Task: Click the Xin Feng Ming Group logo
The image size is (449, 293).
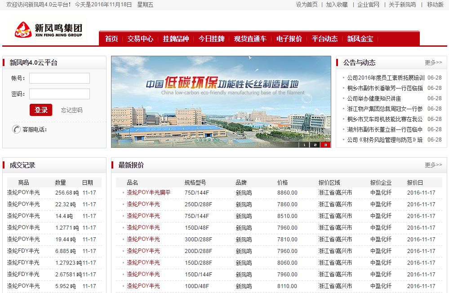Action: (x=49, y=30)
